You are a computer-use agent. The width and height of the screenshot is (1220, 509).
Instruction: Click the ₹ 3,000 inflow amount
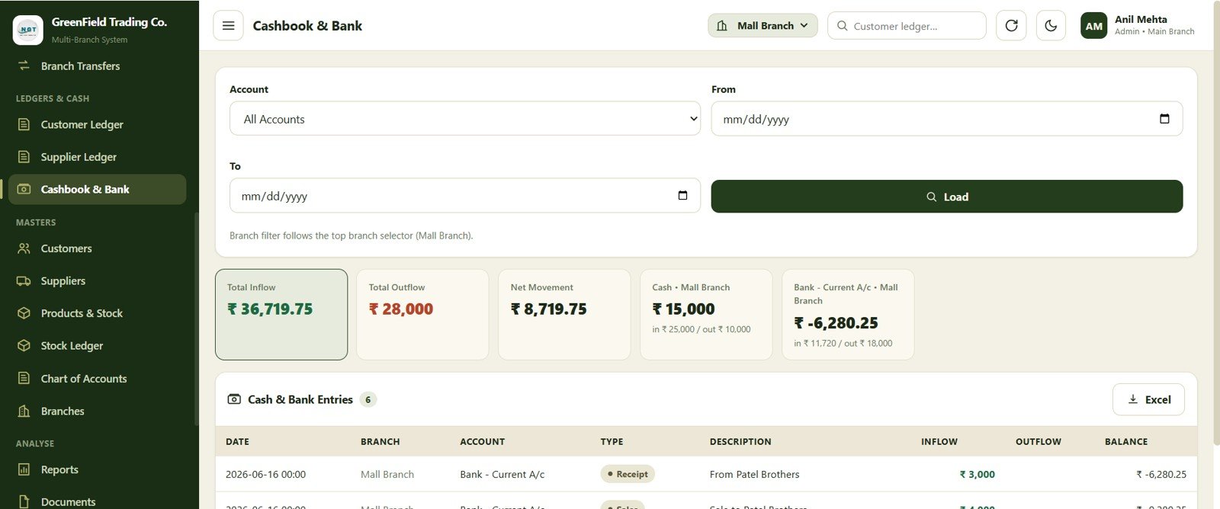tap(977, 474)
